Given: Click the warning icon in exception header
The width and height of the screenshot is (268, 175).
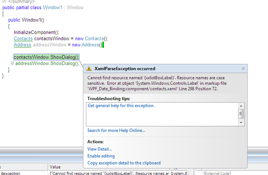Looking at the screenshot, I should tap(89, 69).
